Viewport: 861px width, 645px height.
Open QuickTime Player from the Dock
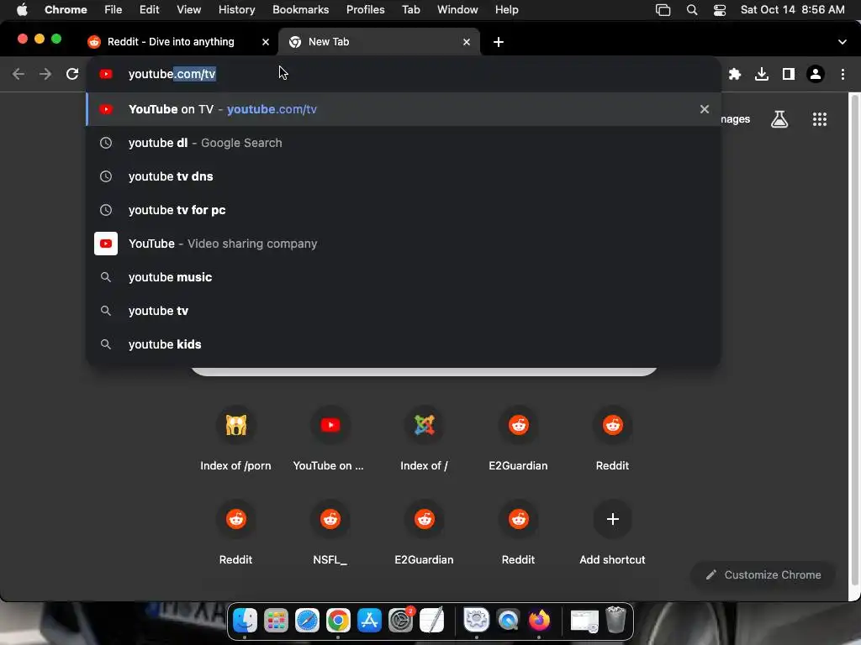click(508, 621)
